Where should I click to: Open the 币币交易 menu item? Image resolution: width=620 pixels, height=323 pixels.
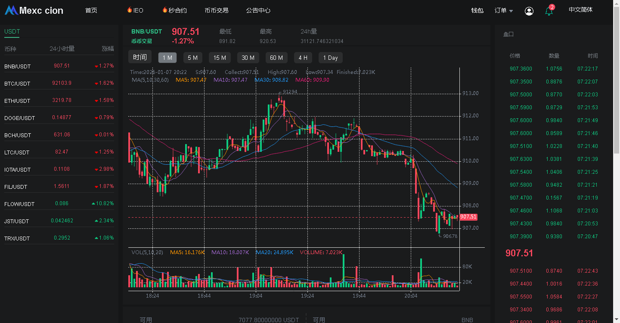(217, 10)
